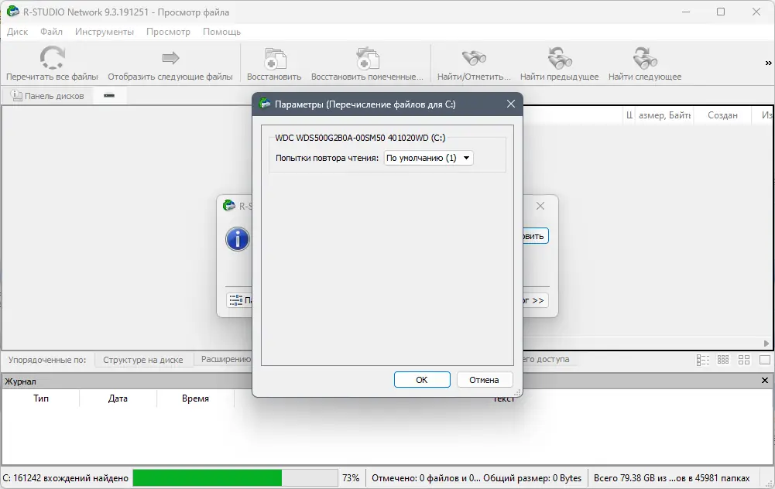Close the Параметры dialog

coord(510,104)
